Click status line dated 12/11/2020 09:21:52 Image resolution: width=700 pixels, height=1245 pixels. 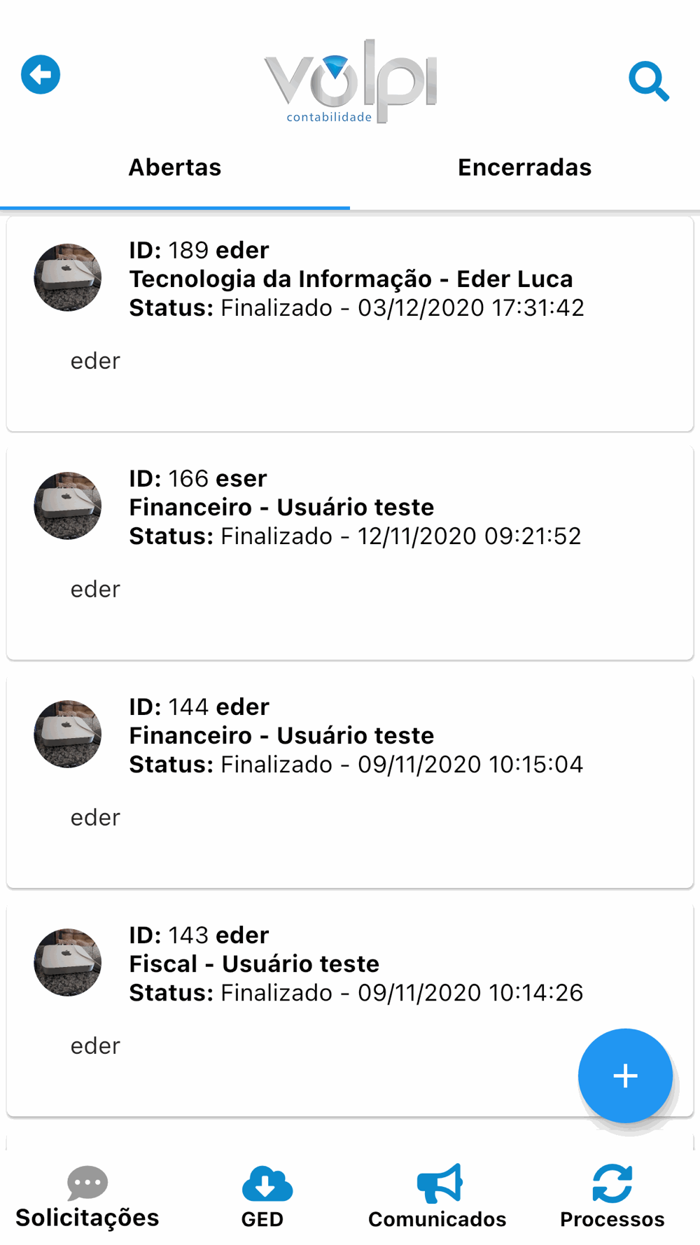[x=355, y=536]
